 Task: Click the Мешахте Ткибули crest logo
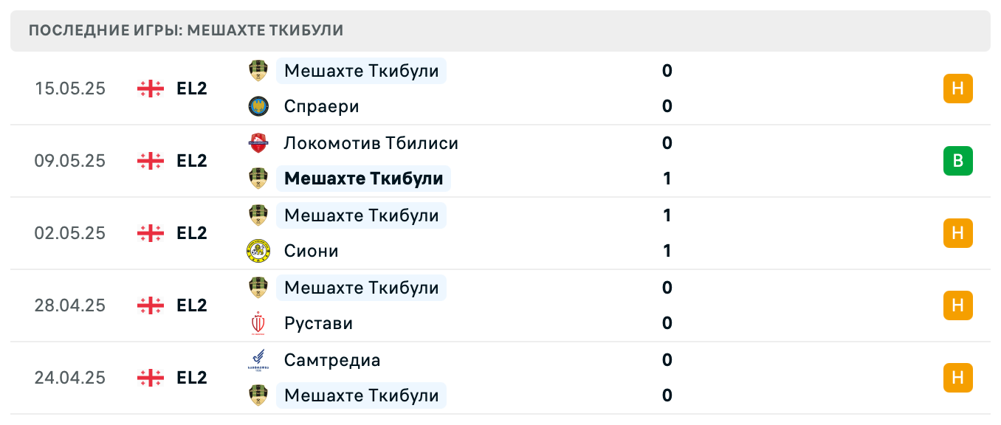coord(258,71)
